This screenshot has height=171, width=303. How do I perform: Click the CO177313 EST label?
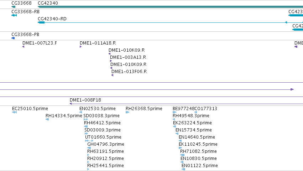[x=206, y=109]
